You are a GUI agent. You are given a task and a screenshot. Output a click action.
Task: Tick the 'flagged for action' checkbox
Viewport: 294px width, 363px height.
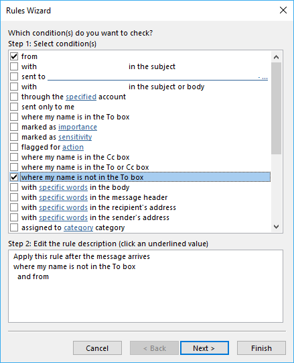(x=14, y=147)
